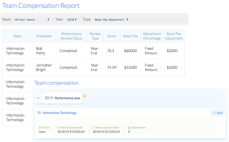Open the Year 2019 dropdown
This screenshot has height=142, width=229.
coord(72,20)
